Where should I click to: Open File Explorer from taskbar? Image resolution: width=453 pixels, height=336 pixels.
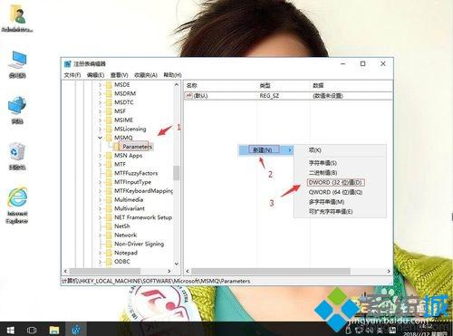click(54, 330)
